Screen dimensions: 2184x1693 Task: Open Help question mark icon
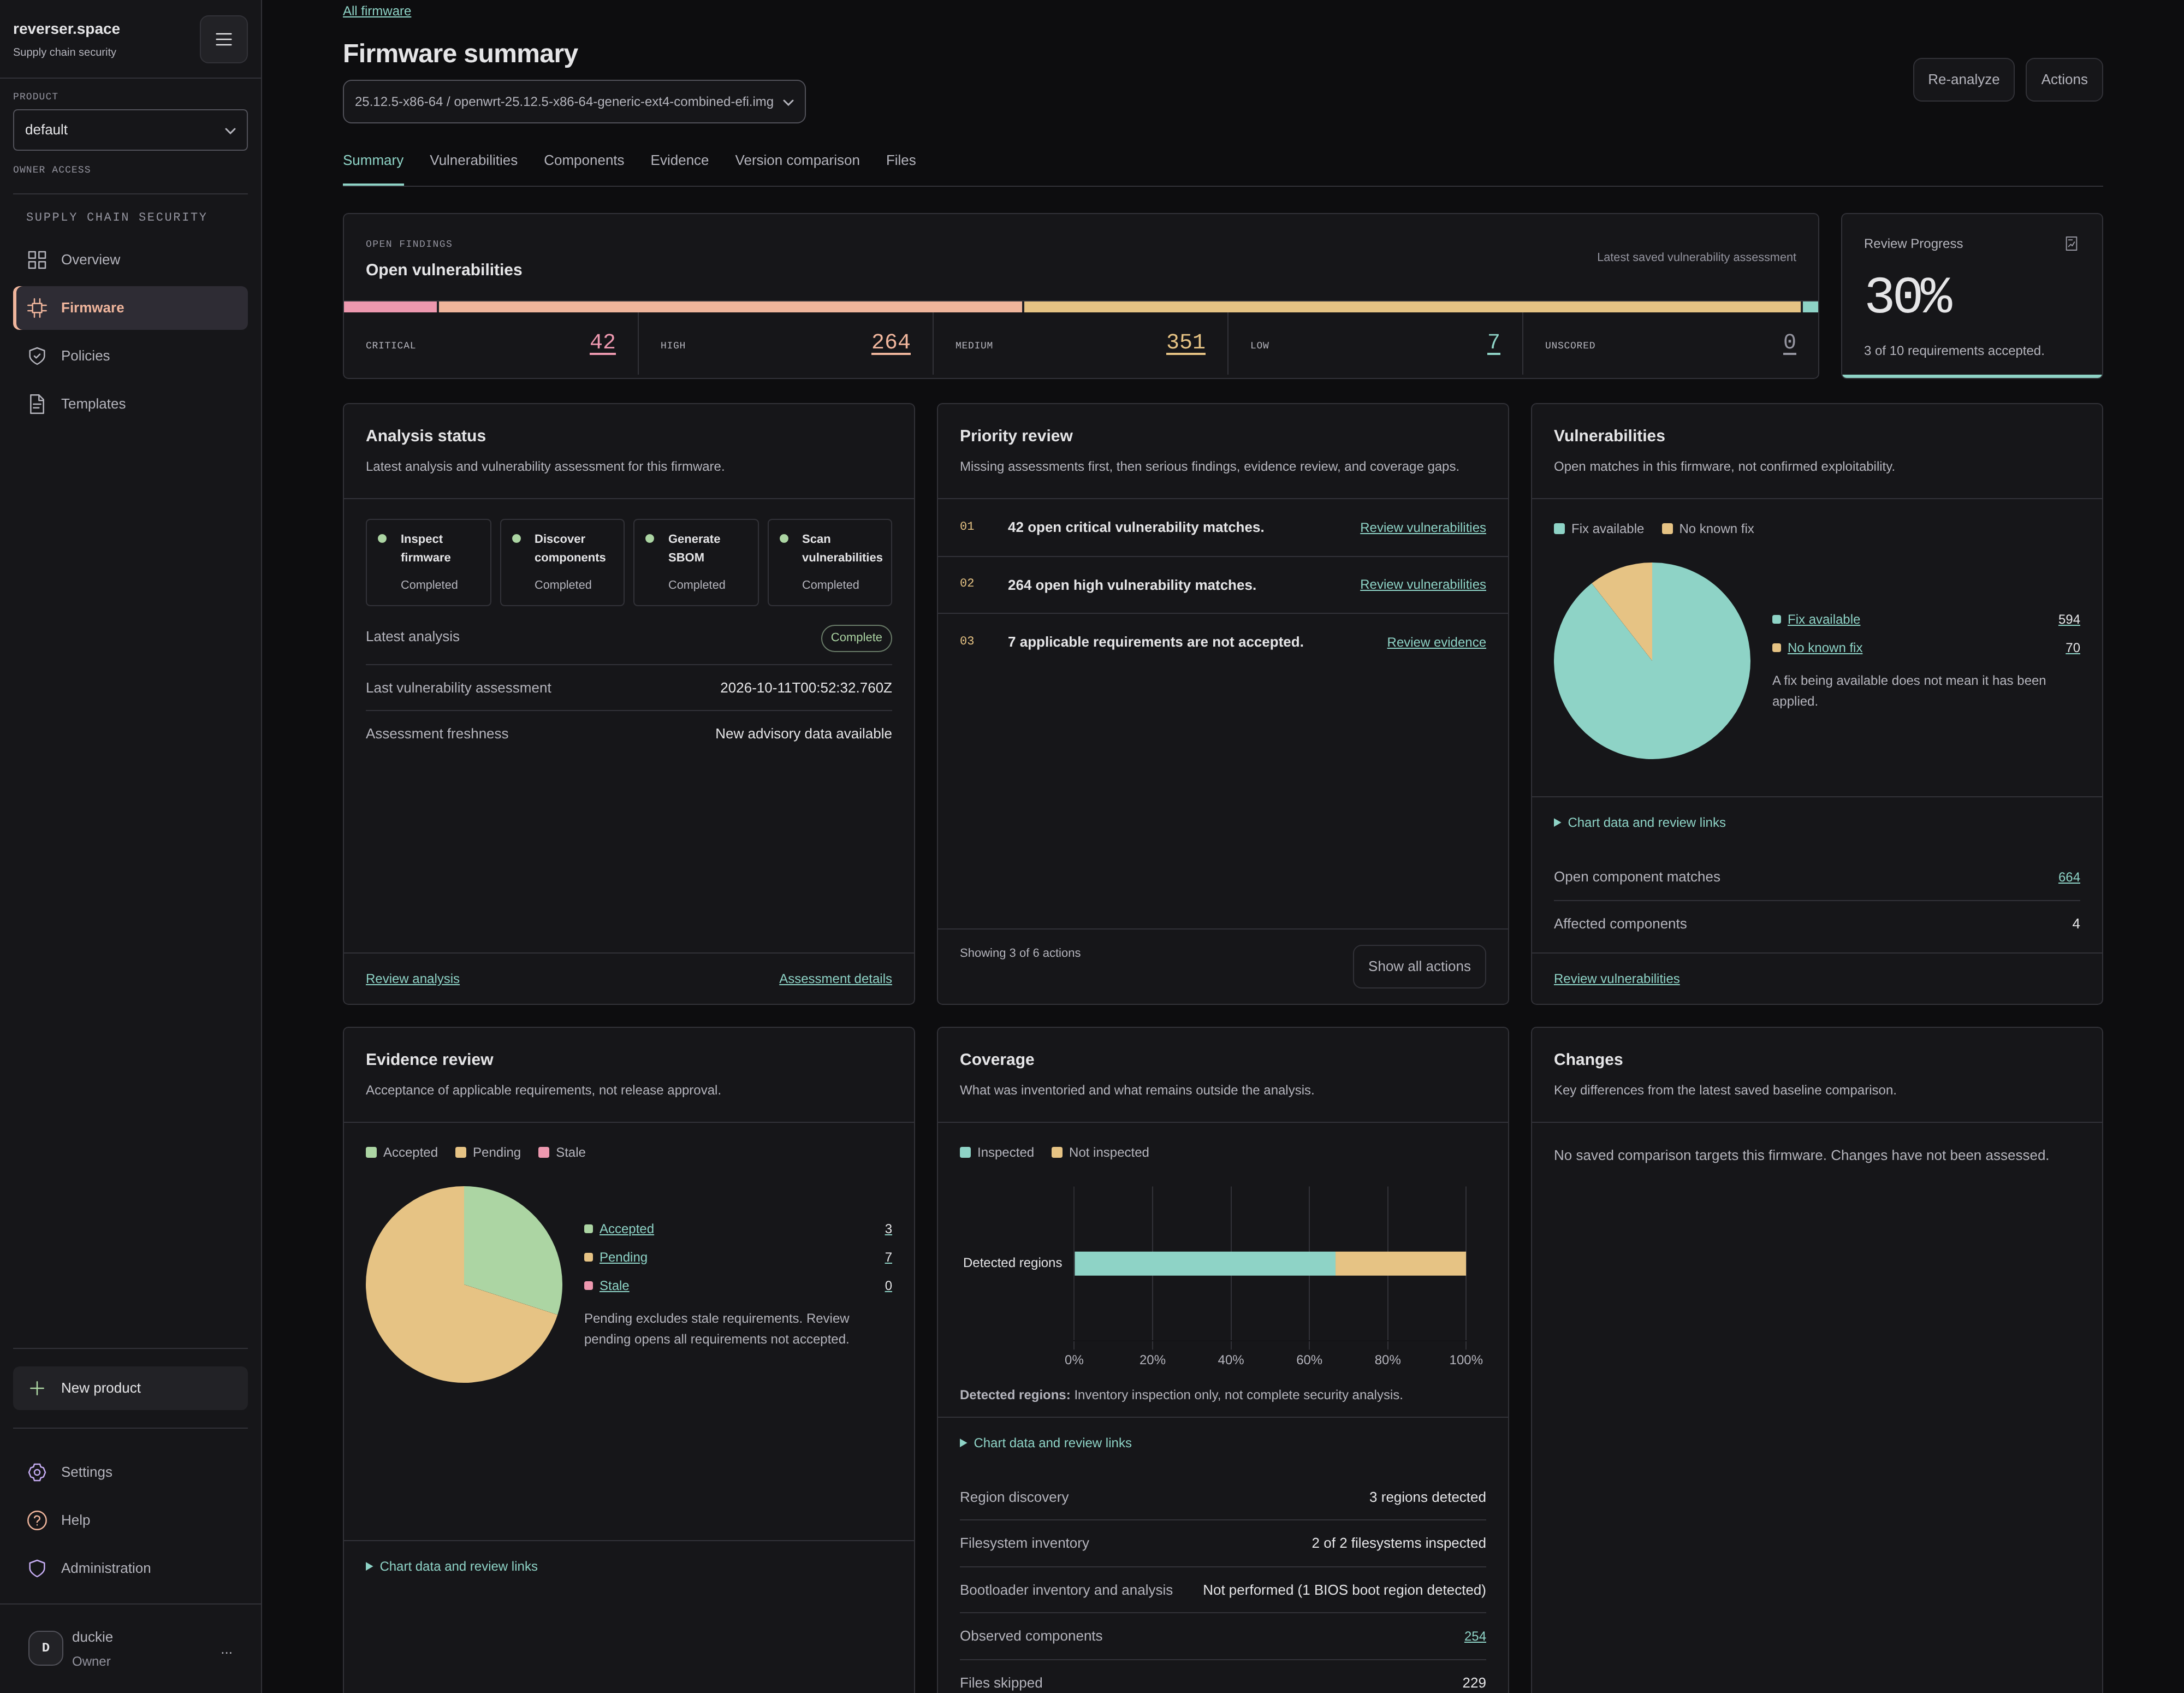(37, 1520)
